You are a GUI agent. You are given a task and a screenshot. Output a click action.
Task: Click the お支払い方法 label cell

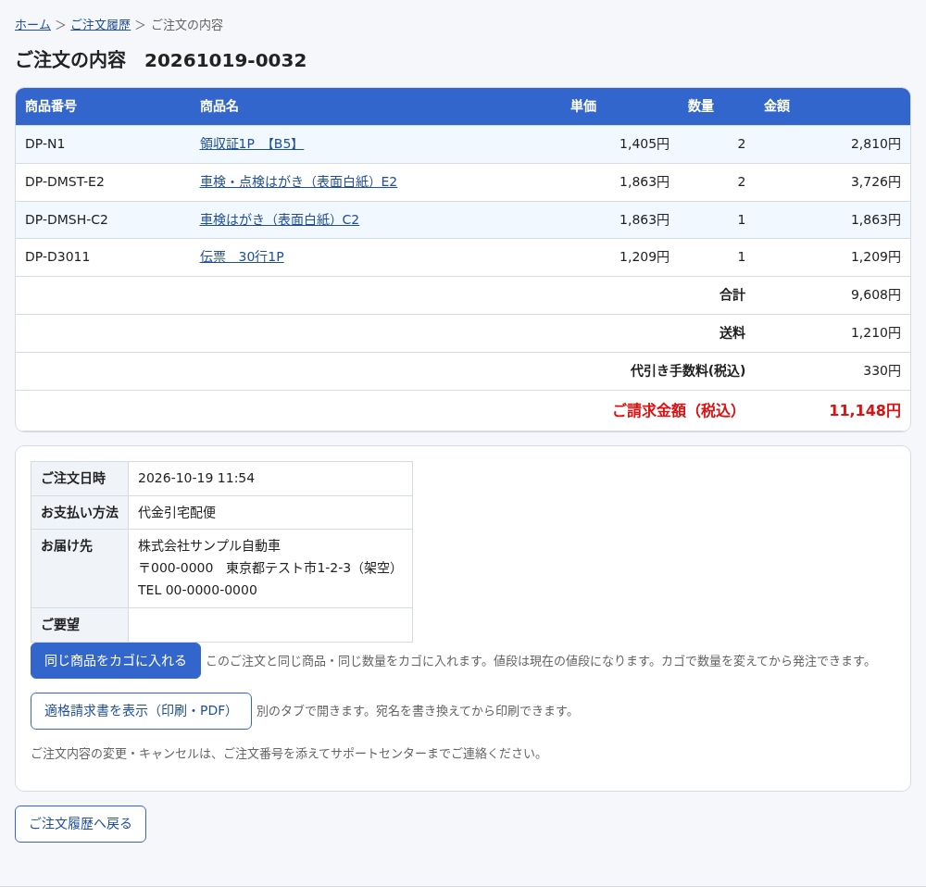pos(80,512)
